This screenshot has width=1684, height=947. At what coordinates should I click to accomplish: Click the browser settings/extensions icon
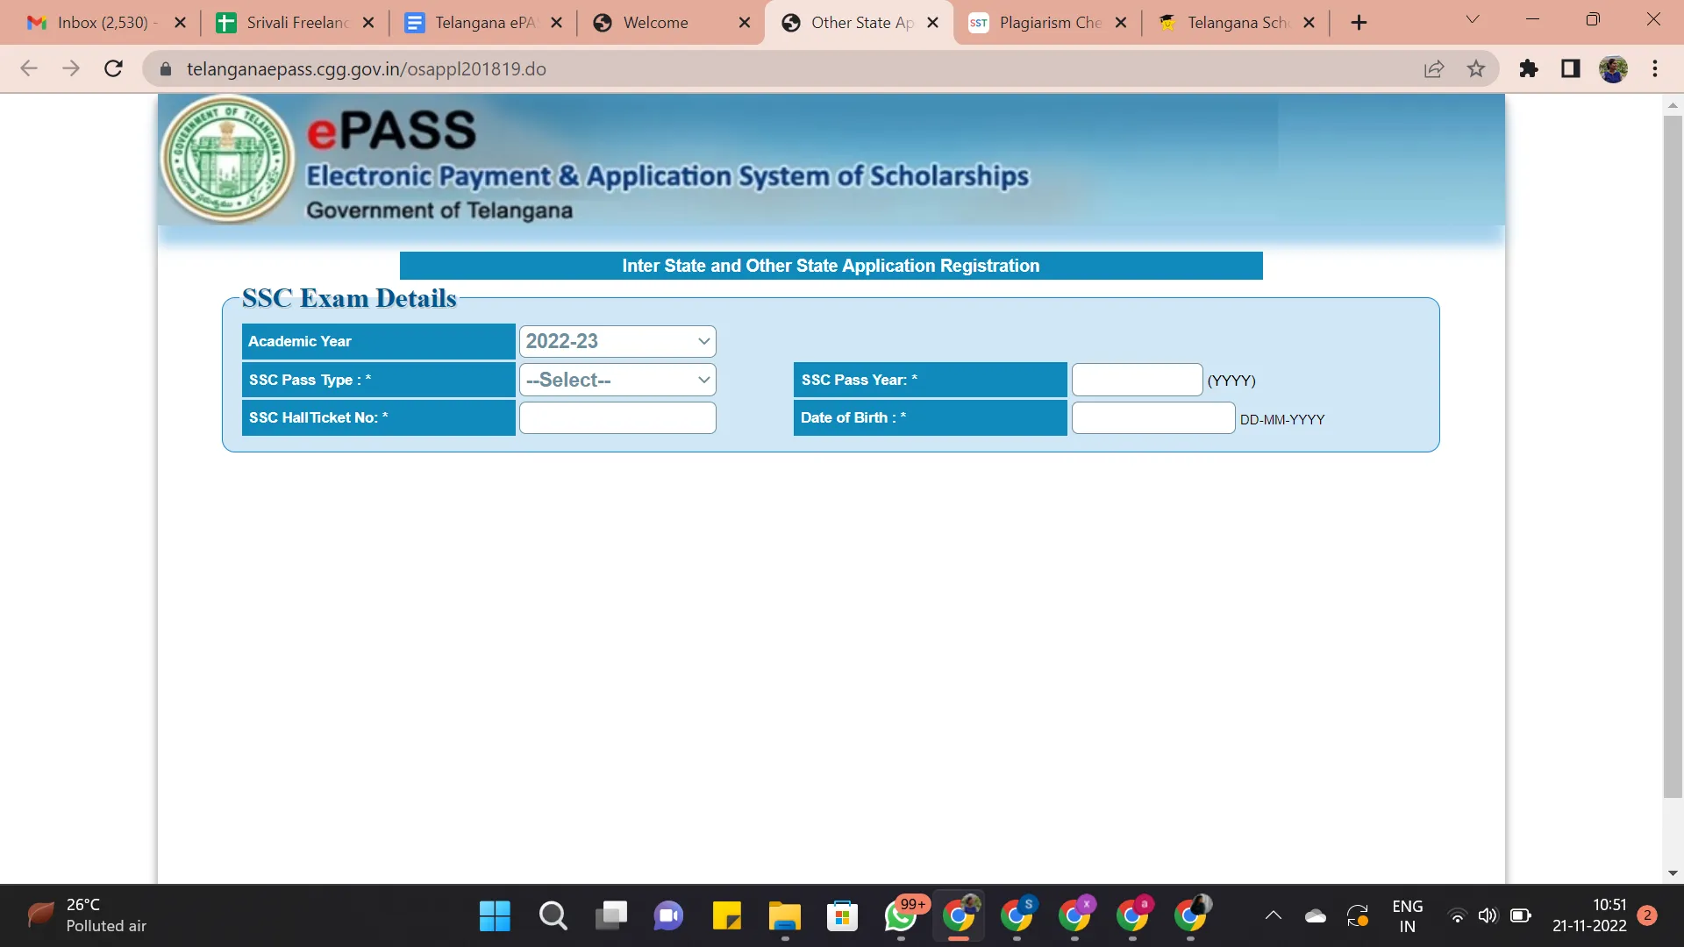[1531, 69]
